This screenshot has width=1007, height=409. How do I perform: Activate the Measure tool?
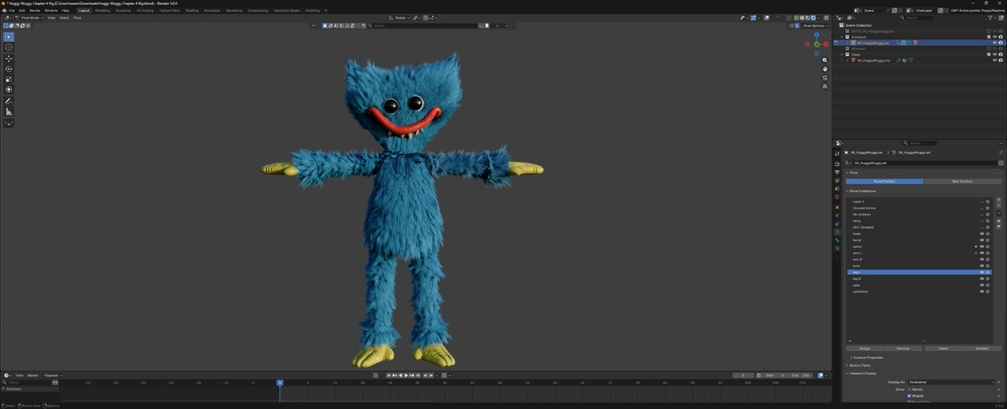point(9,111)
